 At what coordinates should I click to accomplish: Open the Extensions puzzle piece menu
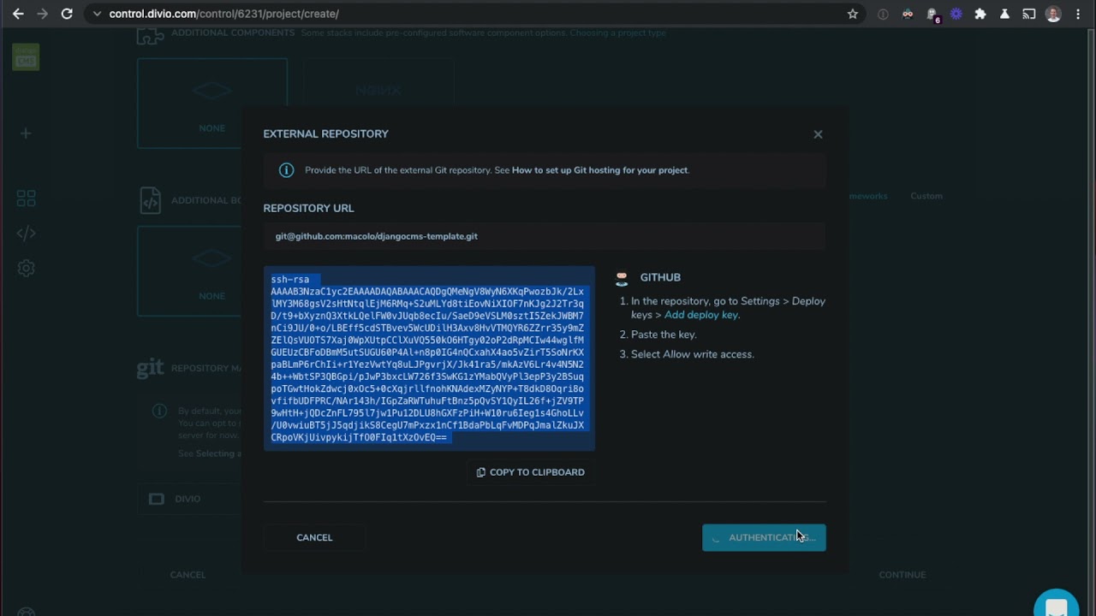point(980,14)
